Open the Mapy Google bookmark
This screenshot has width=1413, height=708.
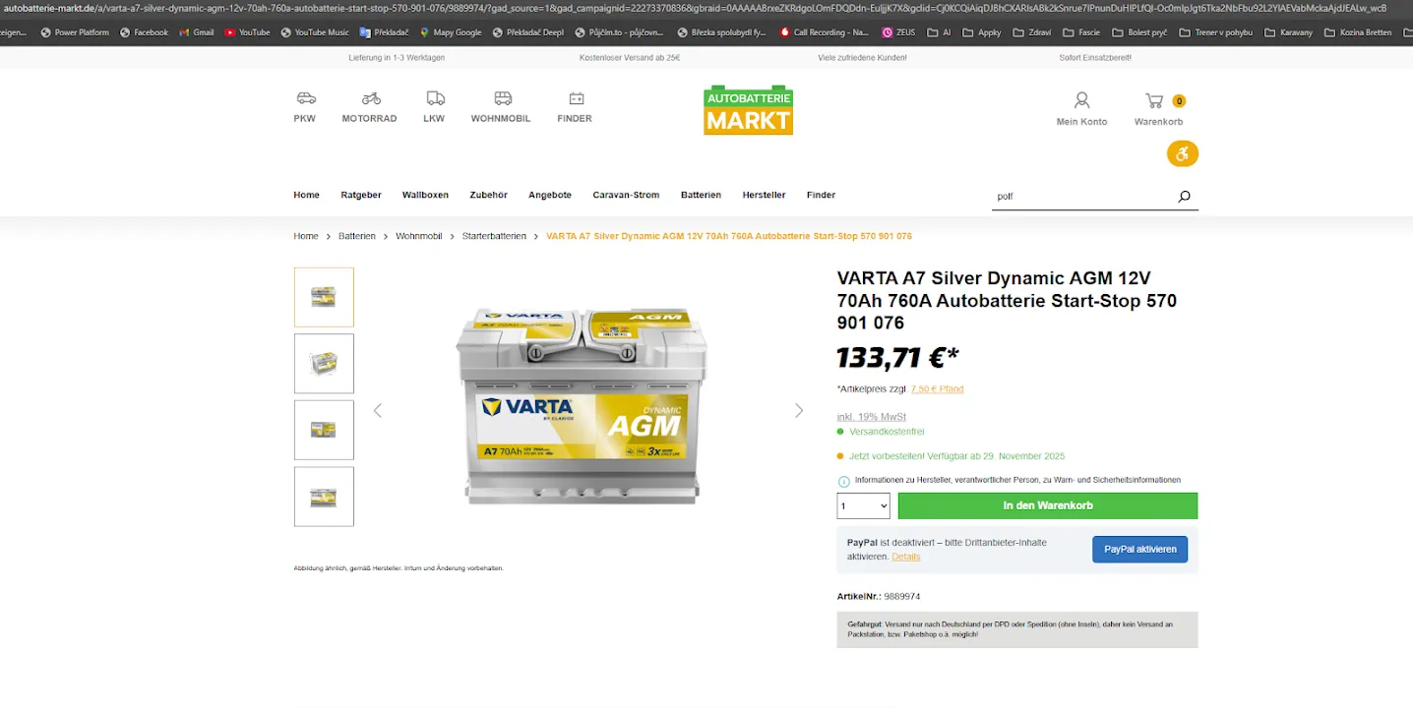451,32
